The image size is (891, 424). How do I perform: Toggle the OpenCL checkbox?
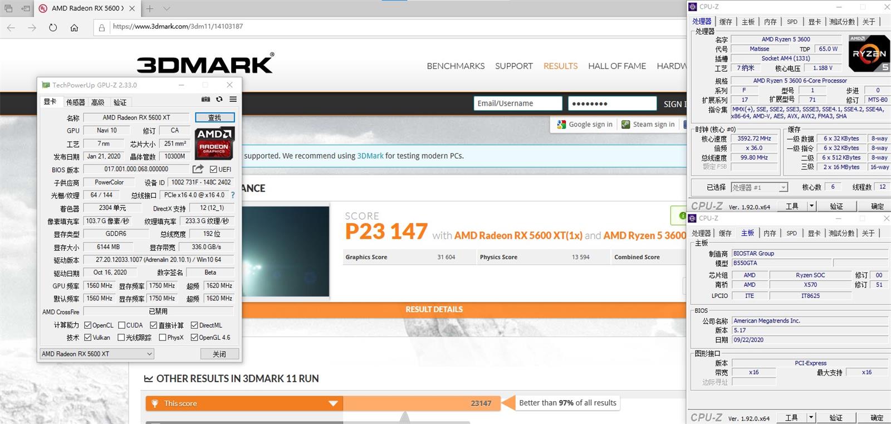pyautogui.click(x=87, y=325)
